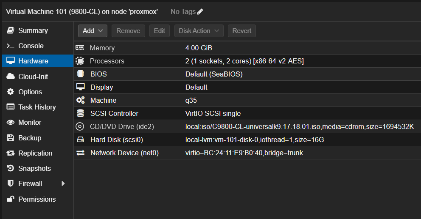Screen dimensions: 421x219
Task: Click the Remove button
Action: [128, 31]
